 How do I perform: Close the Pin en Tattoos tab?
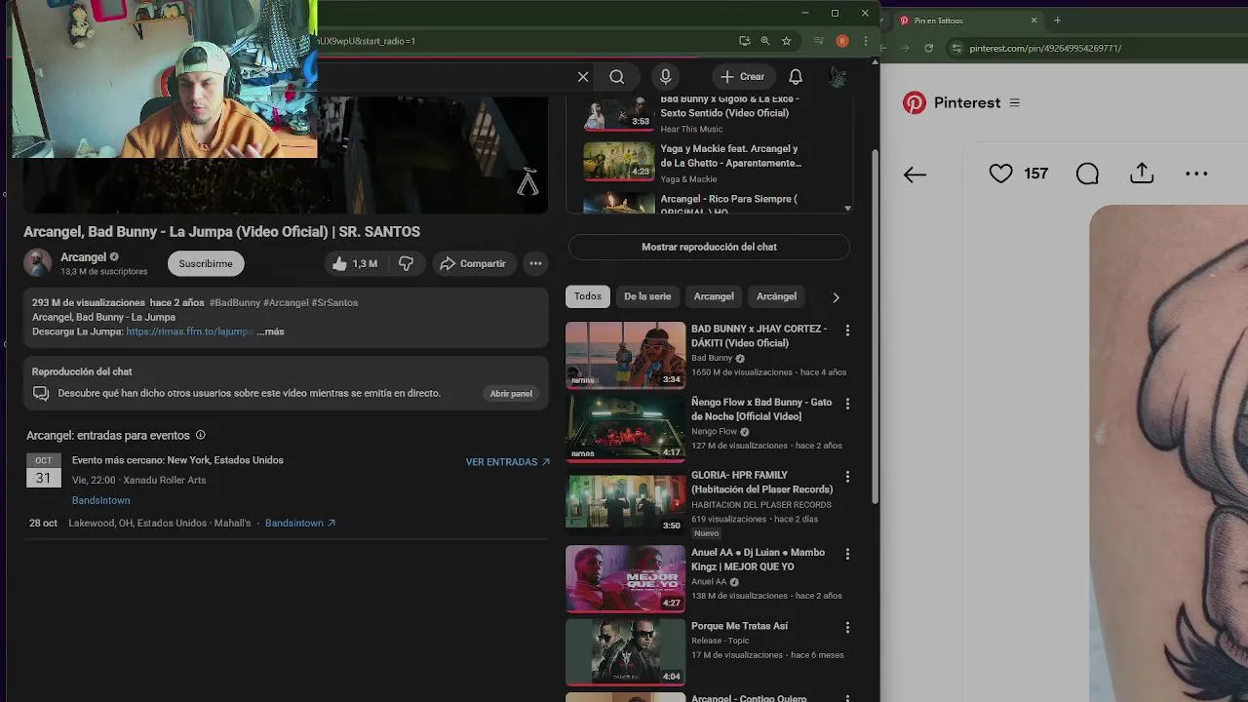click(1034, 20)
